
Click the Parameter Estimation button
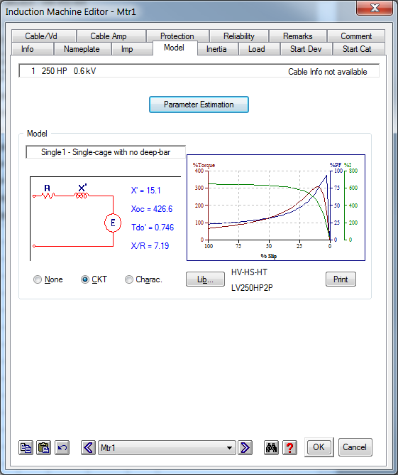[x=199, y=105]
